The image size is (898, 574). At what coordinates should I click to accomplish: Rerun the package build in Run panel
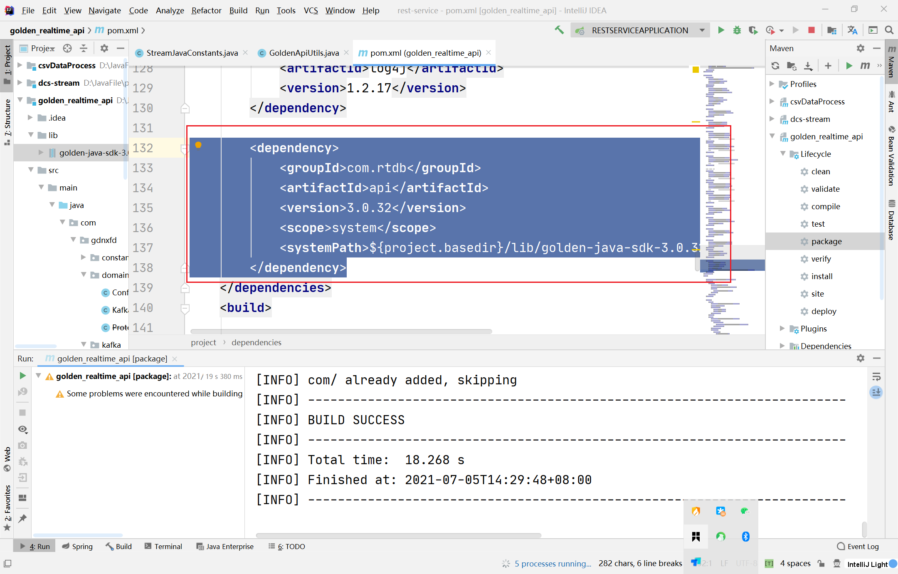pyautogui.click(x=22, y=376)
